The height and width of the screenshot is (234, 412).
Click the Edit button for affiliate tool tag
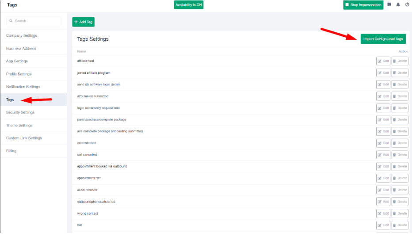coord(383,61)
